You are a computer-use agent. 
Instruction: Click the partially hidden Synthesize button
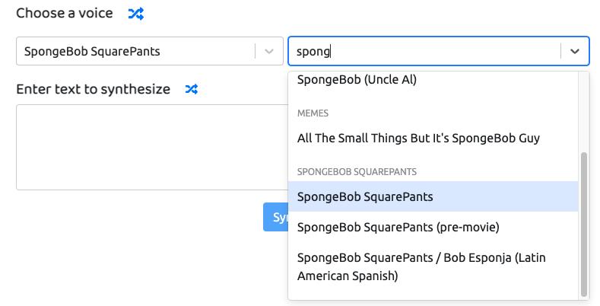(275, 217)
